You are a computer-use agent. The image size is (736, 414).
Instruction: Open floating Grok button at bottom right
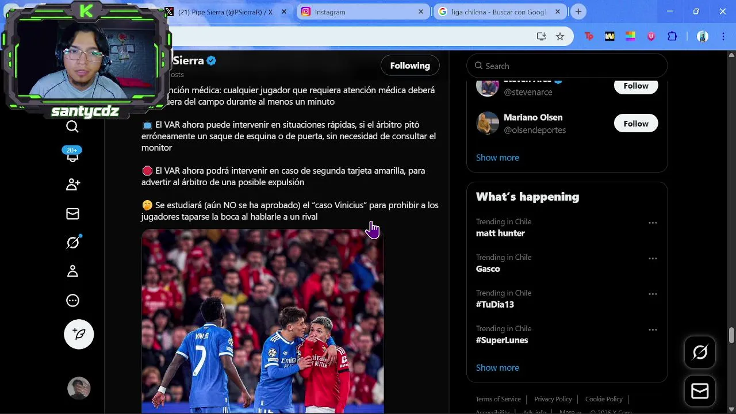pyautogui.click(x=700, y=352)
